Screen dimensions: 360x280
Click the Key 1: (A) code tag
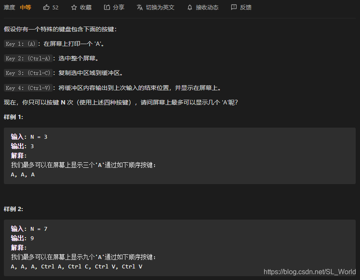(x=21, y=44)
